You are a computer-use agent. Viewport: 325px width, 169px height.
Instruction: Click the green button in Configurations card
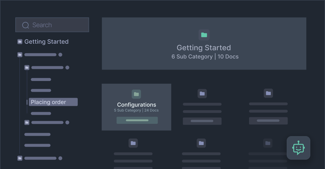(137, 120)
